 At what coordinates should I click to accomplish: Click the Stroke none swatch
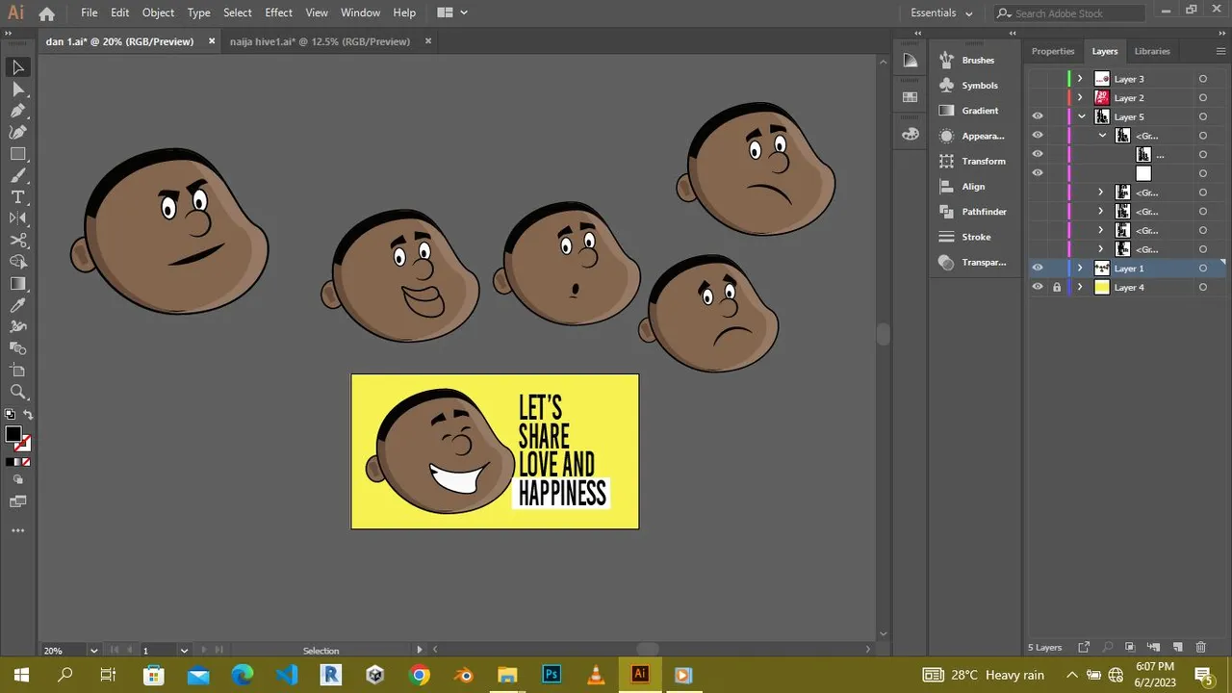pos(23,444)
